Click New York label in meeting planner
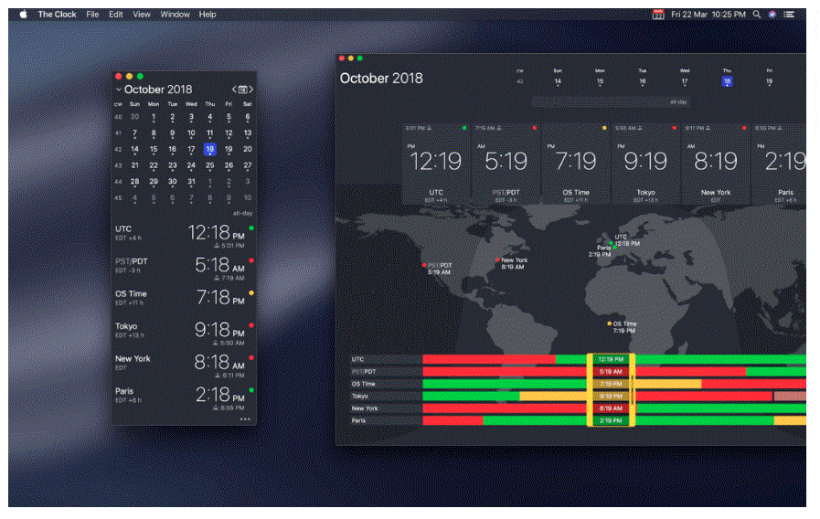 [x=365, y=408]
